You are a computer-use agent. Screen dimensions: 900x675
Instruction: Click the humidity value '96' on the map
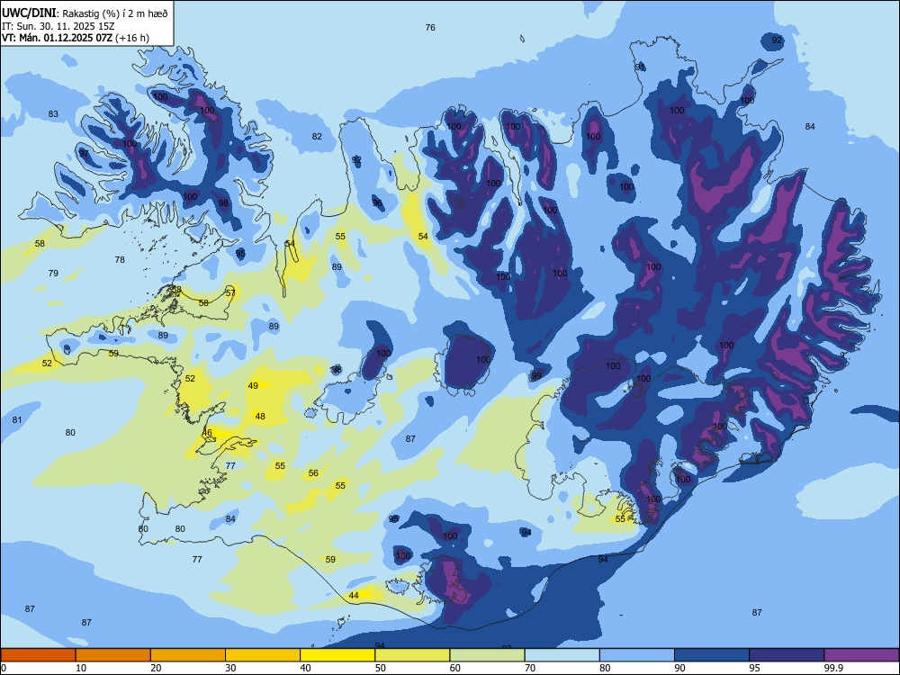(377, 203)
